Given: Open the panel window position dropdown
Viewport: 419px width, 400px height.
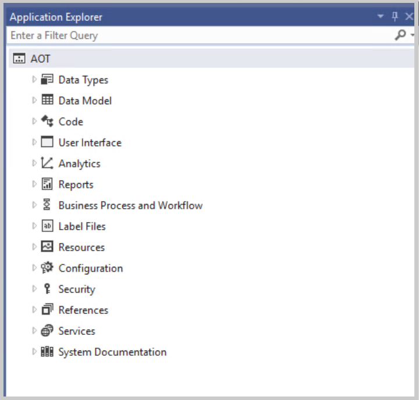Looking at the screenshot, I should click(x=381, y=16).
